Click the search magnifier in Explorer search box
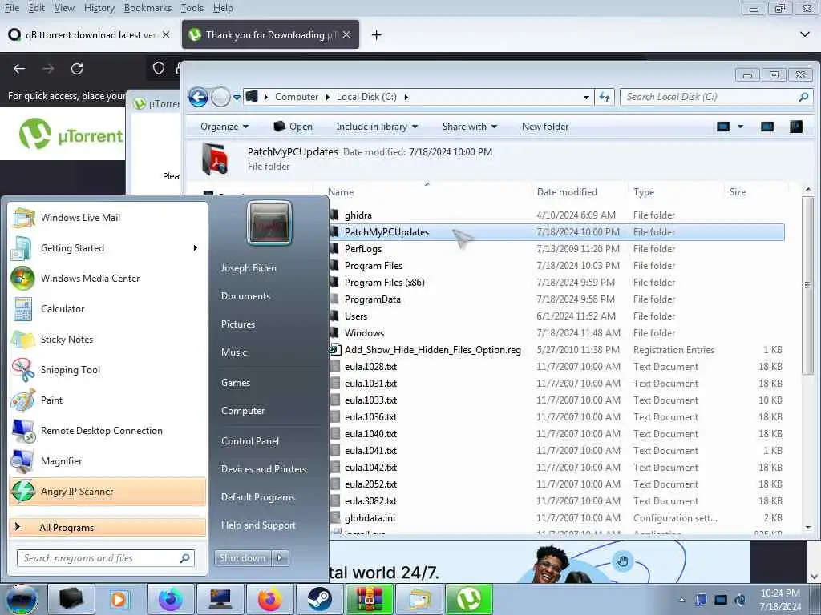 [x=803, y=97]
